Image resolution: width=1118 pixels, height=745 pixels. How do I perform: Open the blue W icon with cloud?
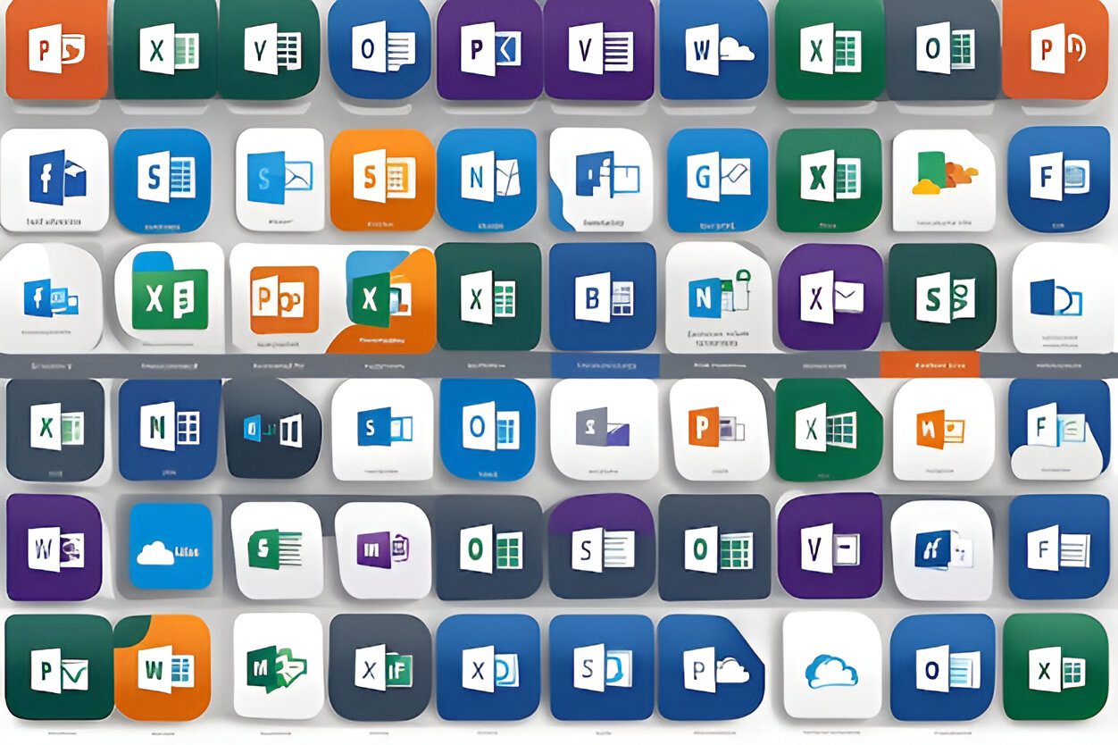[713, 48]
